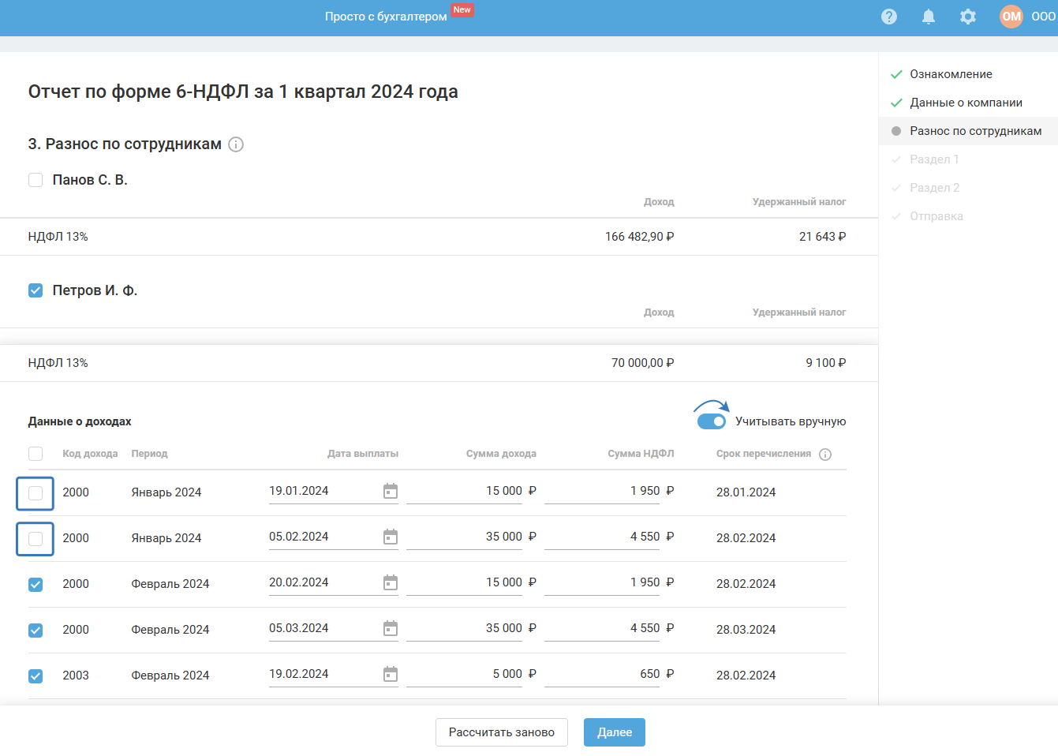Click info icon beside Срок перечисления
The image size is (1058, 756).
(825, 455)
